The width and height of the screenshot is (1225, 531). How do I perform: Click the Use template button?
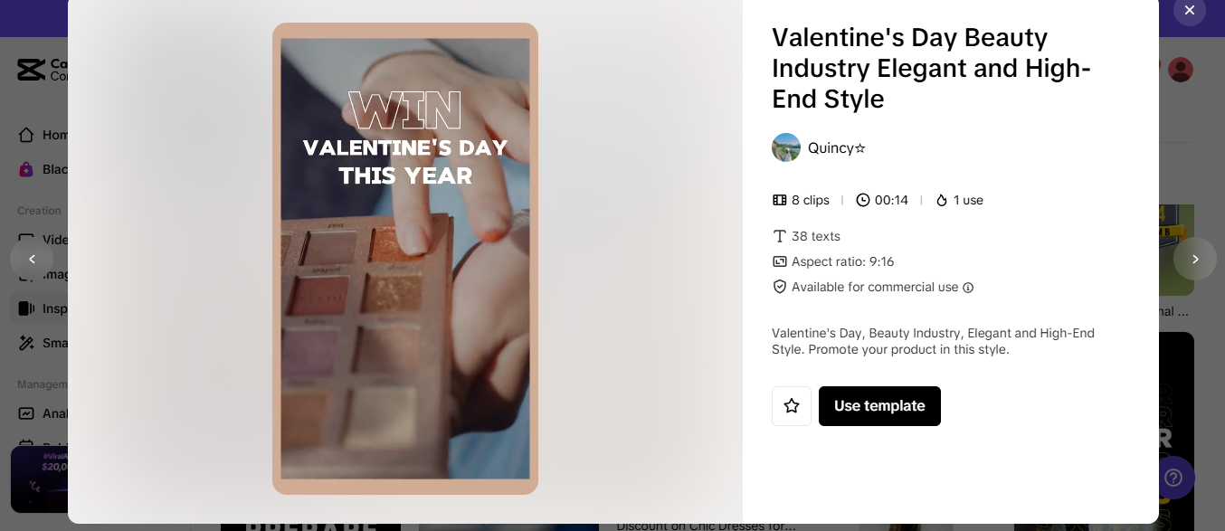(879, 406)
